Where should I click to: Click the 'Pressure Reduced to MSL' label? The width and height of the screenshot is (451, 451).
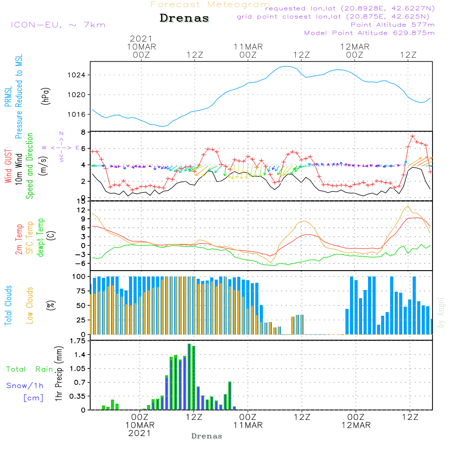point(18,97)
